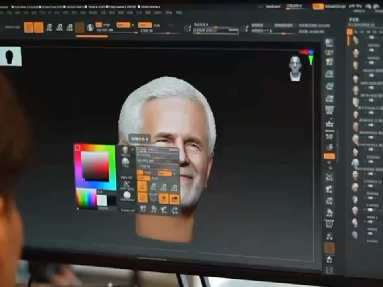
Task: Click the white secondary color swatch
Action: click(x=102, y=200)
